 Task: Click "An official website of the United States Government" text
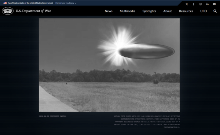point(30,3)
